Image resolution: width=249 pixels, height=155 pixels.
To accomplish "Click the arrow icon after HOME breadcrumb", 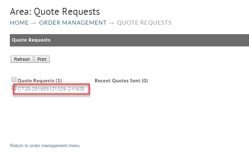I will pyautogui.click(x=33, y=23).
